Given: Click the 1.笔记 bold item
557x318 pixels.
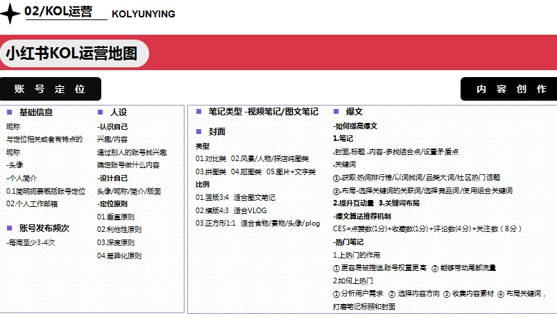Looking at the screenshot, I should coord(343,139).
